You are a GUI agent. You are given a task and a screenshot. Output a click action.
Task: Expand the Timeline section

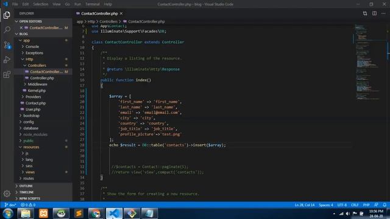pyautogui.click(x=43, y=192)
